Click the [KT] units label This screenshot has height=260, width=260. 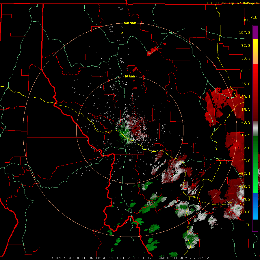pyautogui.click(x=247, y=20)
